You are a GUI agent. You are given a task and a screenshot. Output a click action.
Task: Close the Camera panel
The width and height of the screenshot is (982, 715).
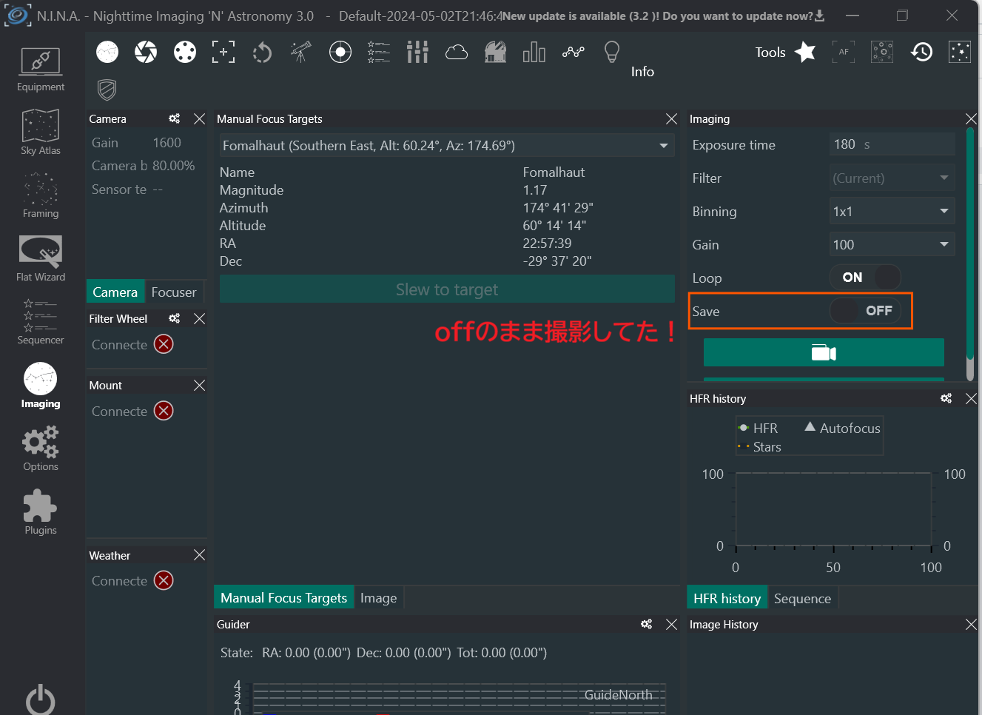[199, 118]
